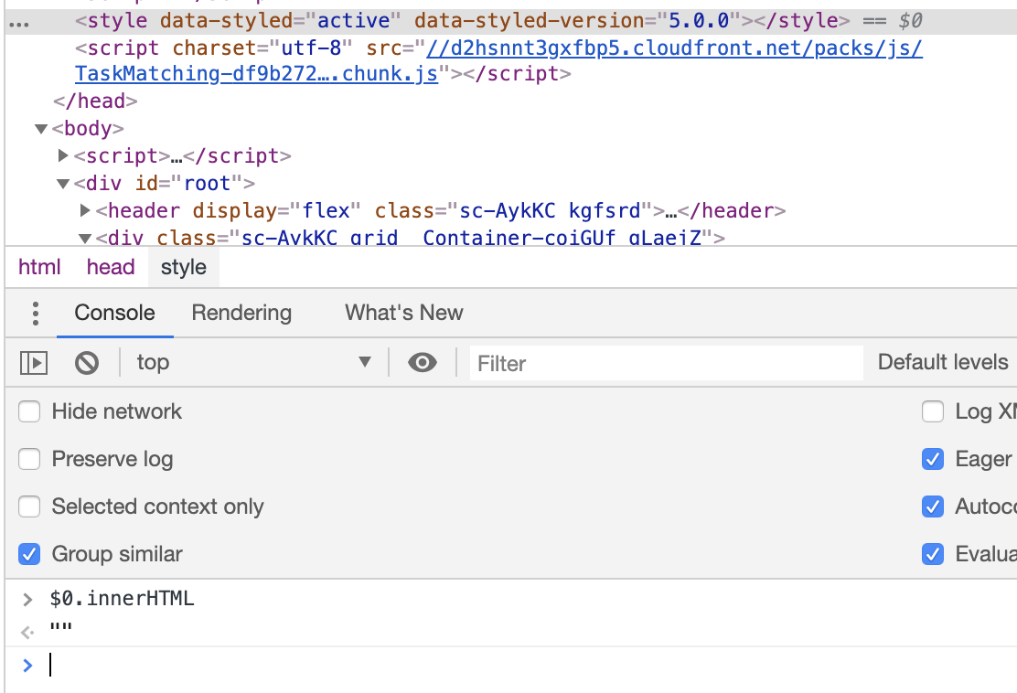Viewport: 1017px width, 693px height.
Task: Click the ellipsis beside the selected style element
Action: click(19, 24)
